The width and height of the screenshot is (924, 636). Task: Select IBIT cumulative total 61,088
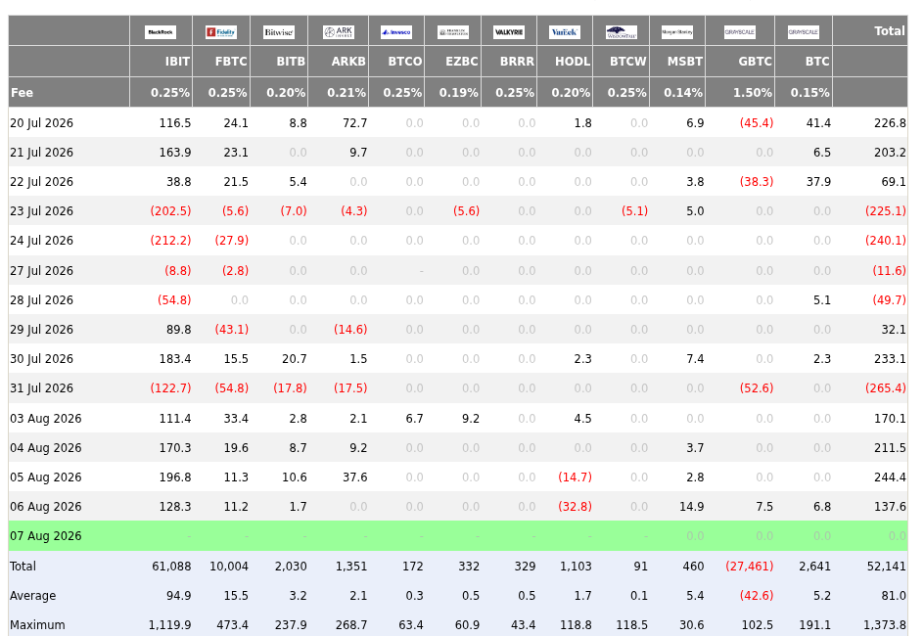pyautogui.click(x=171, y=567)
